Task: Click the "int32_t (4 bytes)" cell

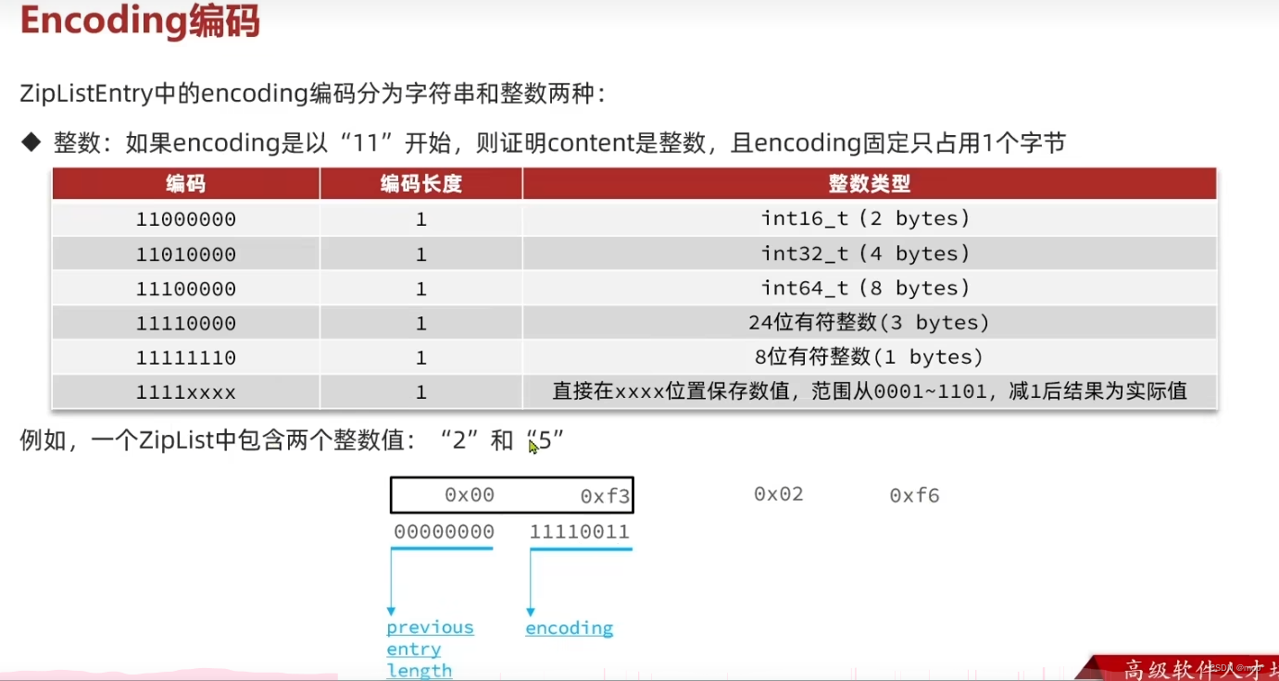Action: tap(870, 254)
